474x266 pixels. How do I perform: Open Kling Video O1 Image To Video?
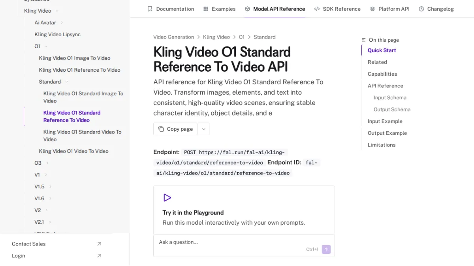point(75,58)
